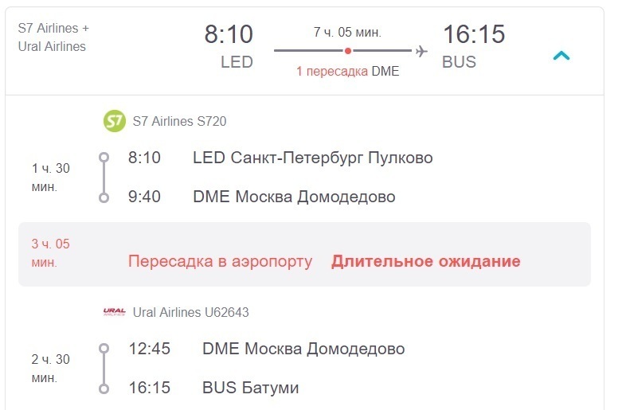Image resolution: width=626 pixels, height=410 pixels.
Task: Click the large 16:15 arrival time in header
Action: (474, 34)
